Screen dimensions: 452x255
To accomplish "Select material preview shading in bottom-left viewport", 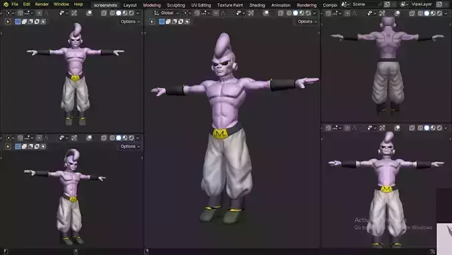I will click(125, 138).
